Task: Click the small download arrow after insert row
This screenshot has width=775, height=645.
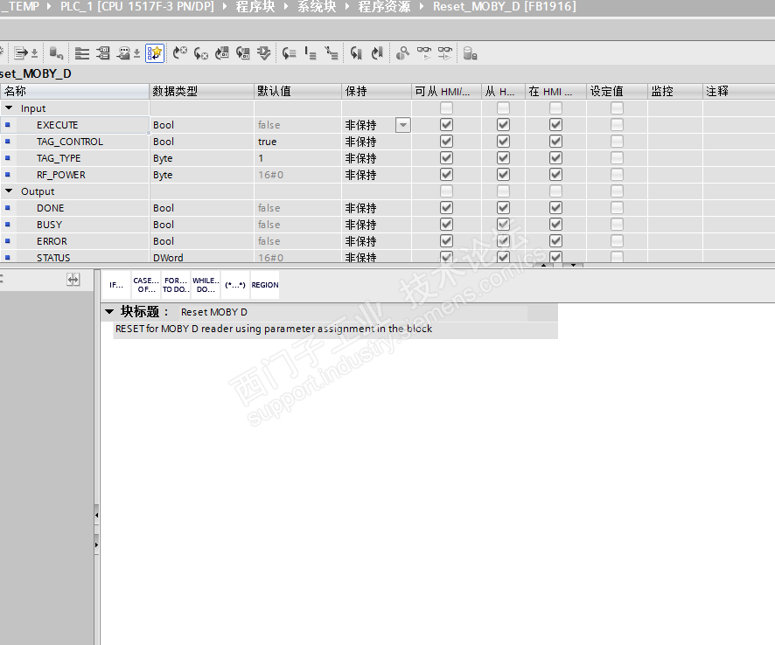Action: pos(35,53)
